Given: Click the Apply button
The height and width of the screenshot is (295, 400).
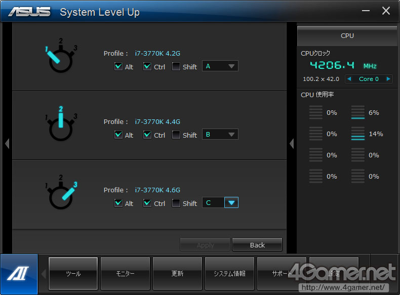Looking at the screenshot, I should (x=205, y=245).
